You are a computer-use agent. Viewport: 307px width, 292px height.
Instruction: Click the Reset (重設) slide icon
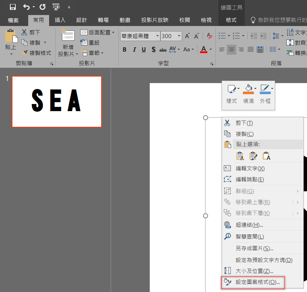point(84,43)
